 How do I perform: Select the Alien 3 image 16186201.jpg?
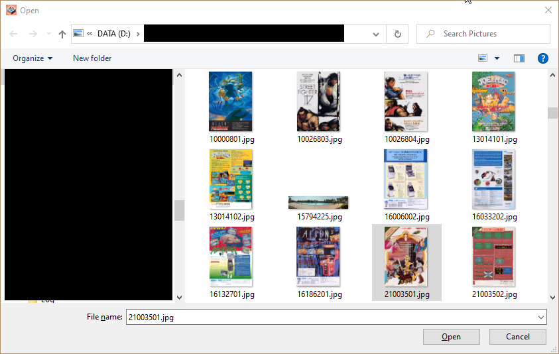[318, 257]
